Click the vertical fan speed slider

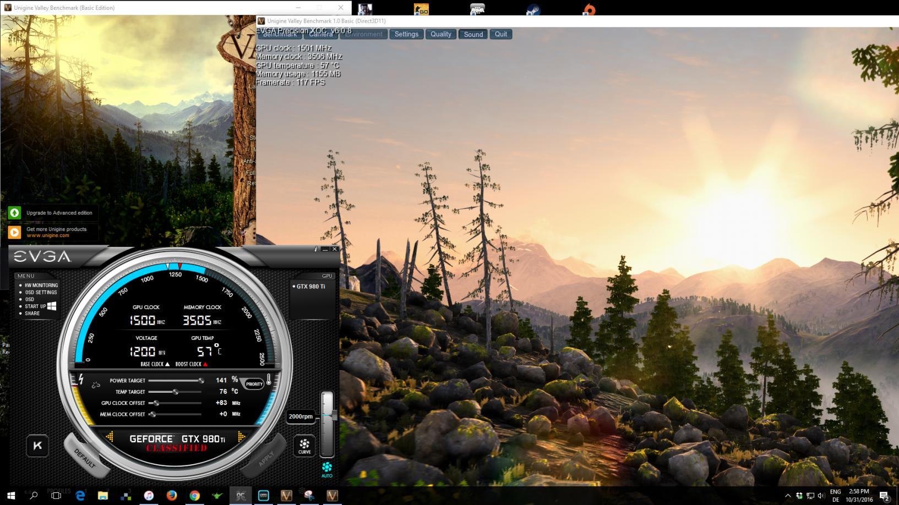click(328, 424)
